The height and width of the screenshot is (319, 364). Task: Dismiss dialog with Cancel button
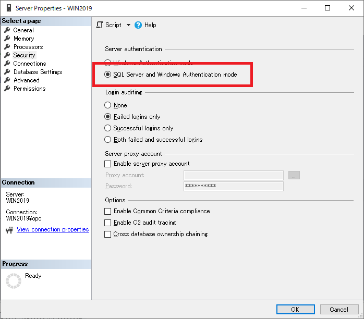(x=339, y=309)
